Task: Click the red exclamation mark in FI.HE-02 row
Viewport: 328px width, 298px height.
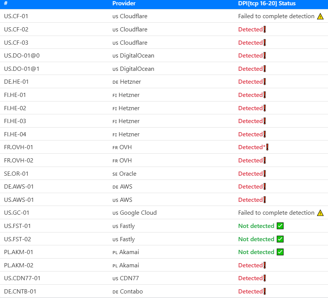Action: click(265, 108)
